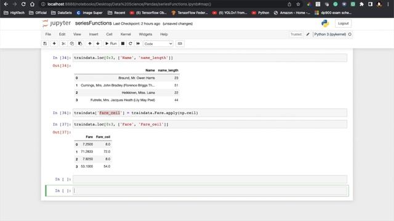This screenshot has width=394, height=221.
Task: Open Official bookmark folder
Action: [x=38, y=13]
